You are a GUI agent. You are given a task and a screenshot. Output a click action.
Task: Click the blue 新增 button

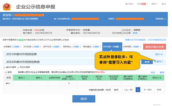pos(147,62)
